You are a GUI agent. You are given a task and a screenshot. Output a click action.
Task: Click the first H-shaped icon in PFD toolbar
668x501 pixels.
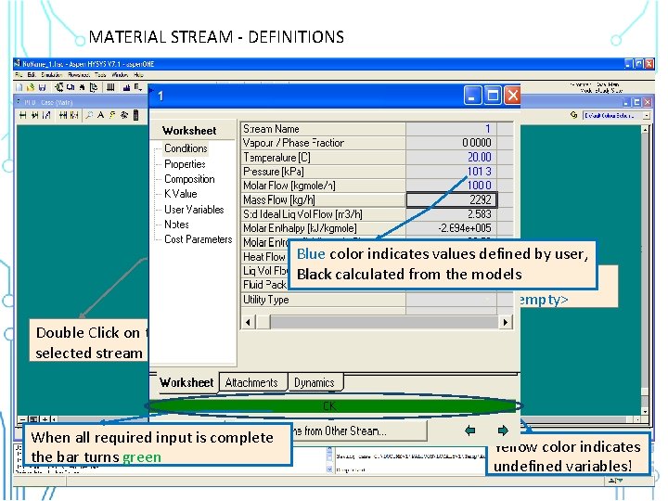coord(23,115)
